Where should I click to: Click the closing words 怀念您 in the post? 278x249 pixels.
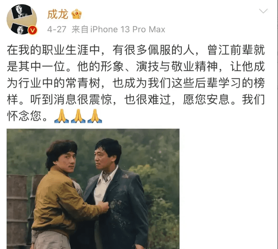[25, 116]
